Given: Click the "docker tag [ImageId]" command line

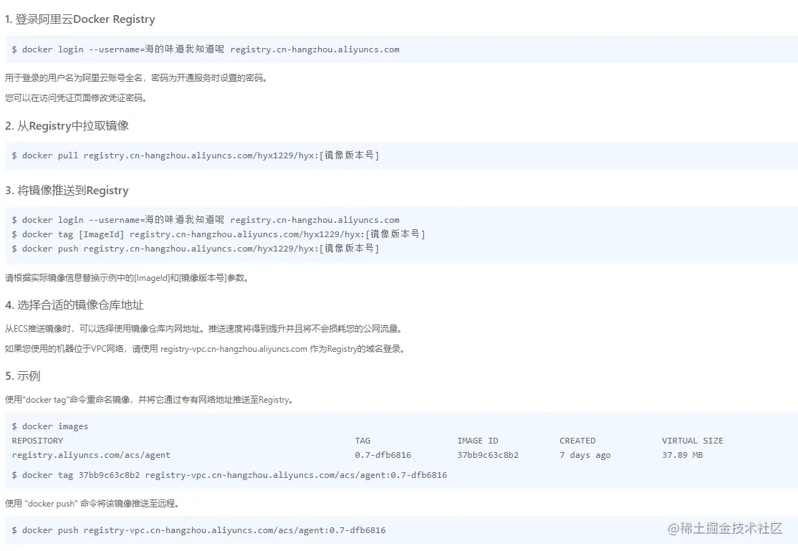Looking at the screenshot, I should (218, 234).
